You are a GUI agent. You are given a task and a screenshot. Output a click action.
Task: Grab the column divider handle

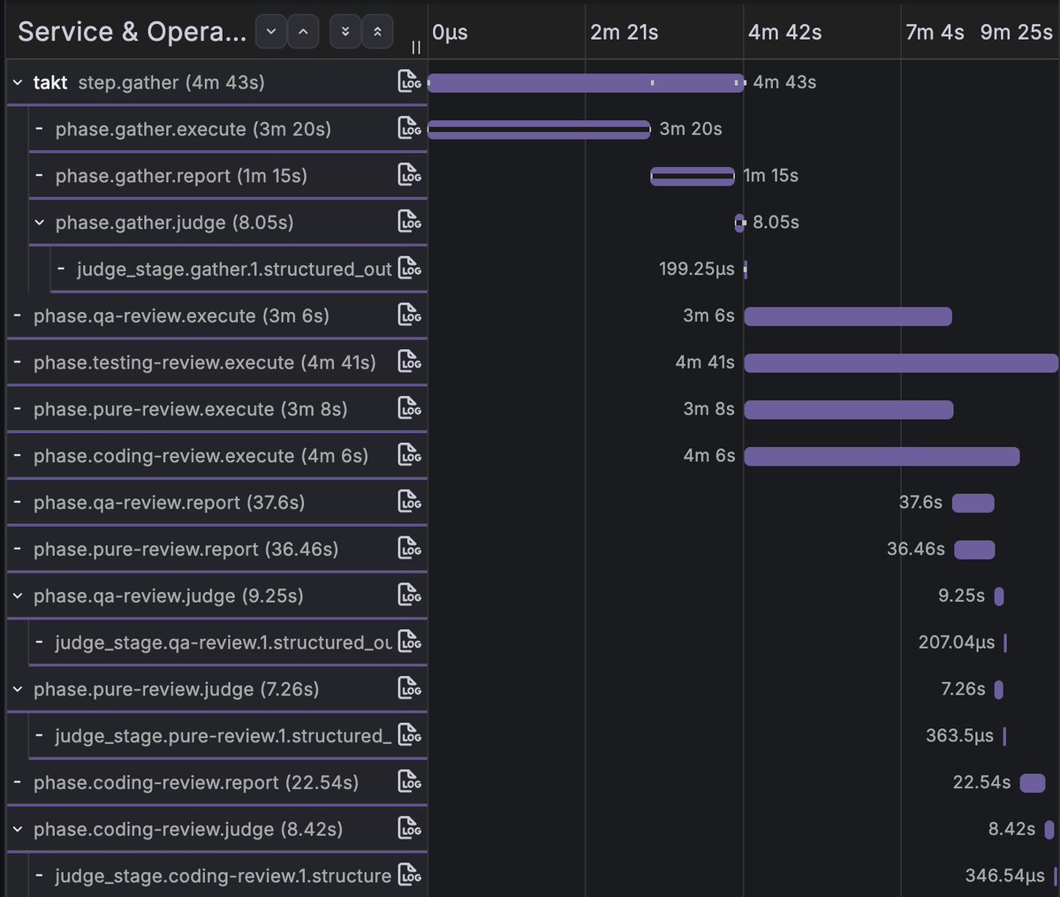coord(416,48)
